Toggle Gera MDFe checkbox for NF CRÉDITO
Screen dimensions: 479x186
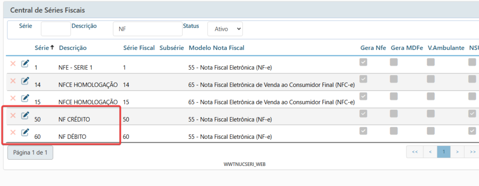tap(394, 114)
